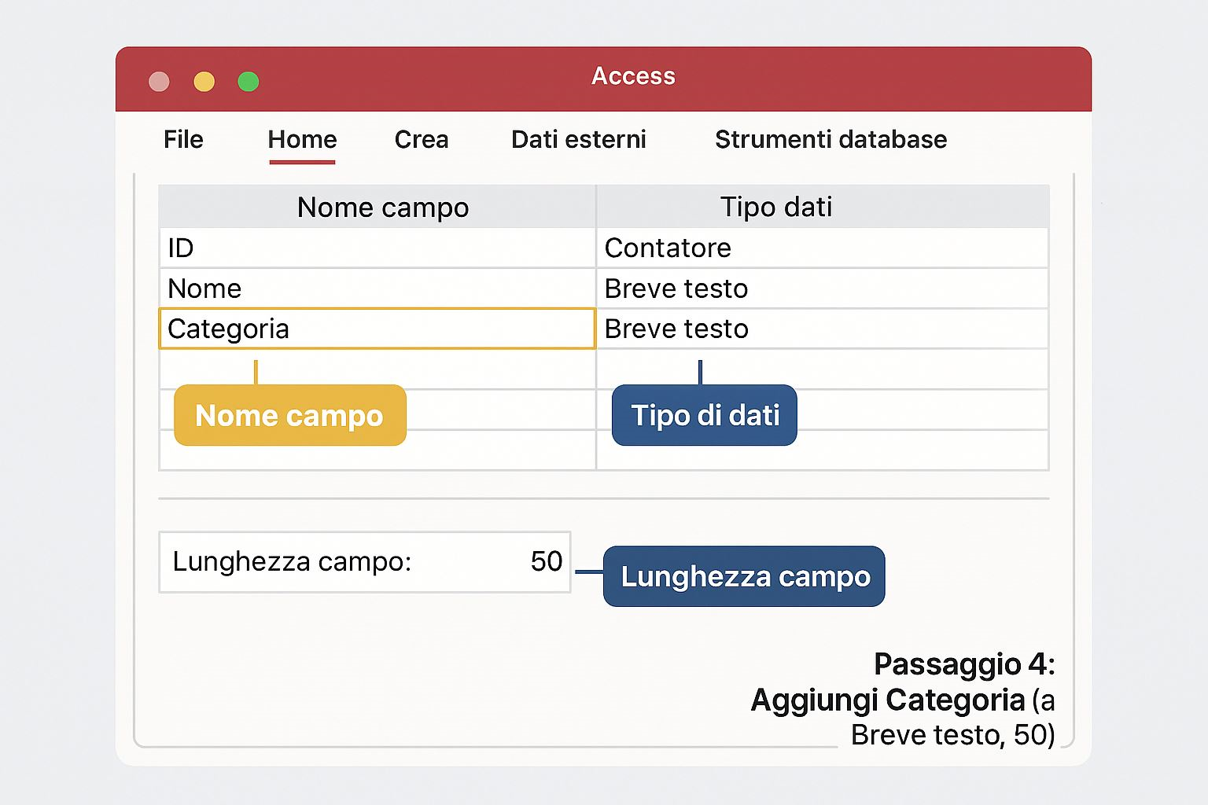
Task: Click the yellow minimize window dot
Action: [204, 82]
